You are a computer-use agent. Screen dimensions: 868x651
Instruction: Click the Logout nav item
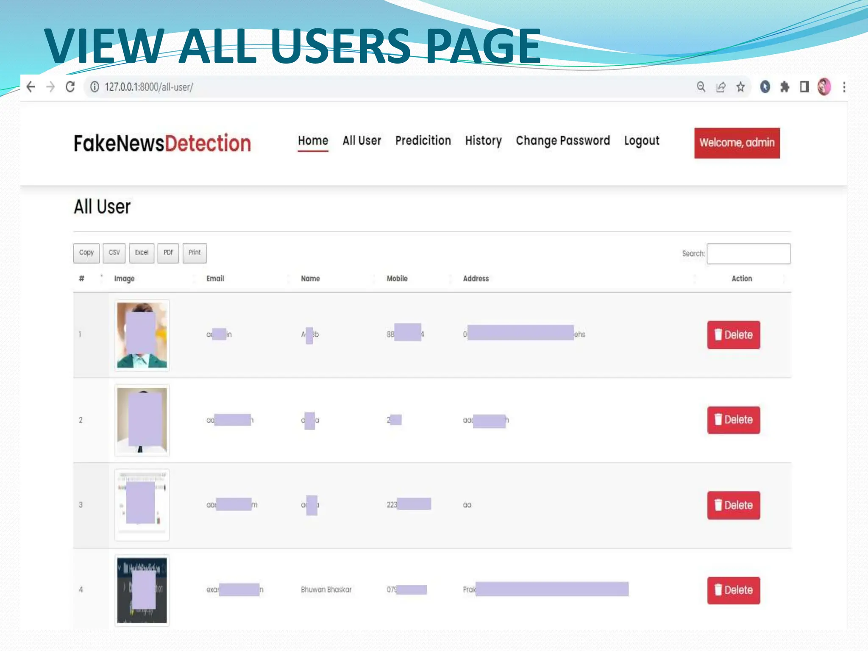click(x=642, y=141)
